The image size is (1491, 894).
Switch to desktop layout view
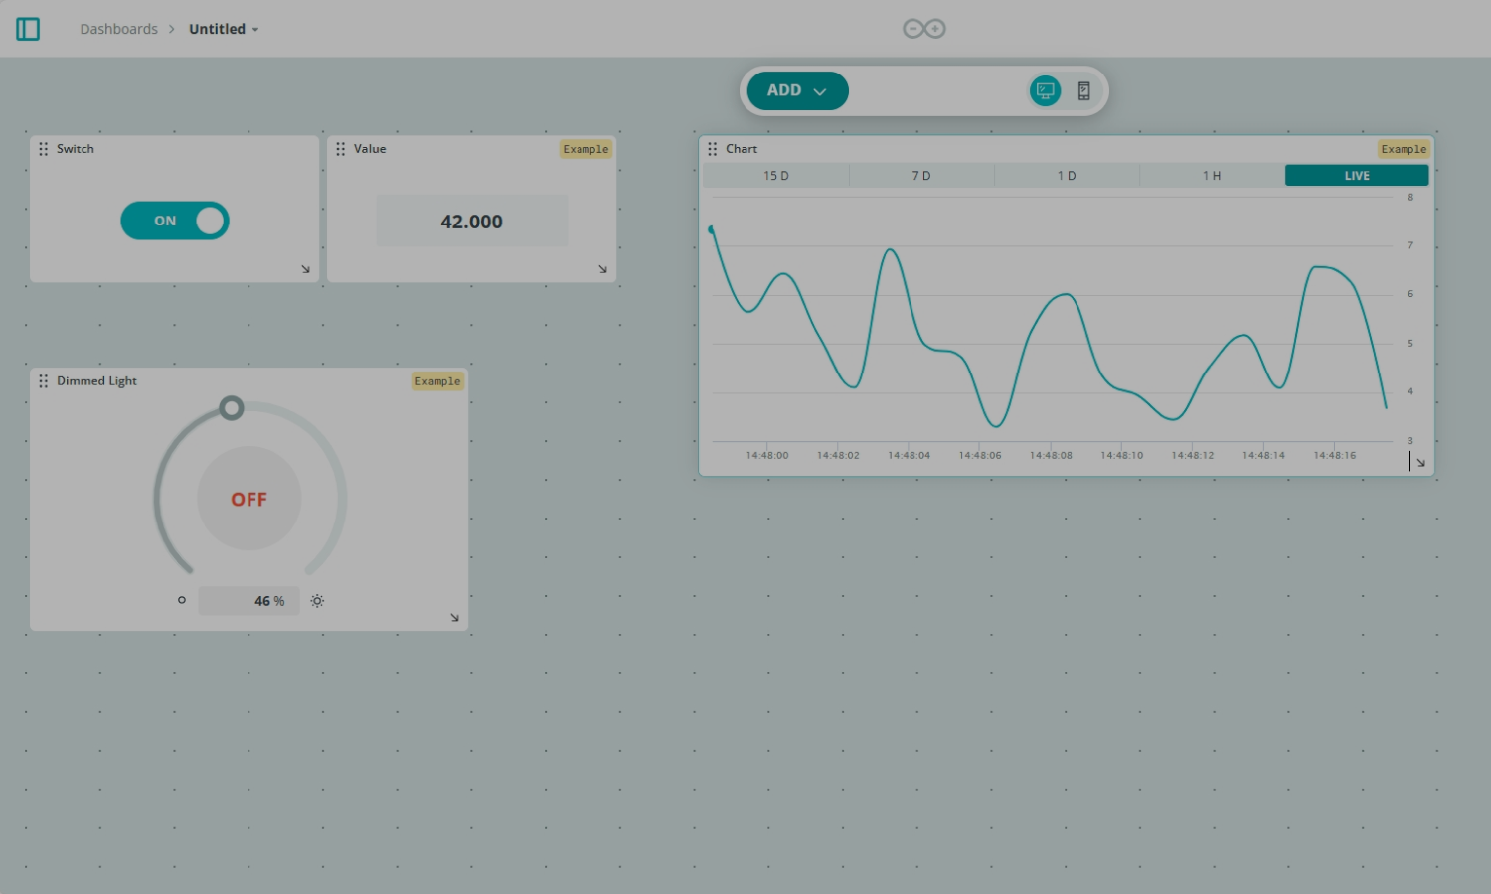(x=1045, y=91)
